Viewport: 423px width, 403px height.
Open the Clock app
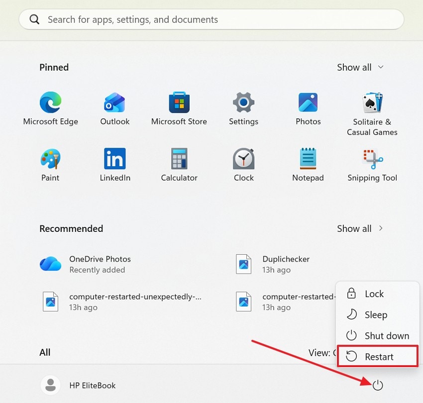click(x=244, y=165)
